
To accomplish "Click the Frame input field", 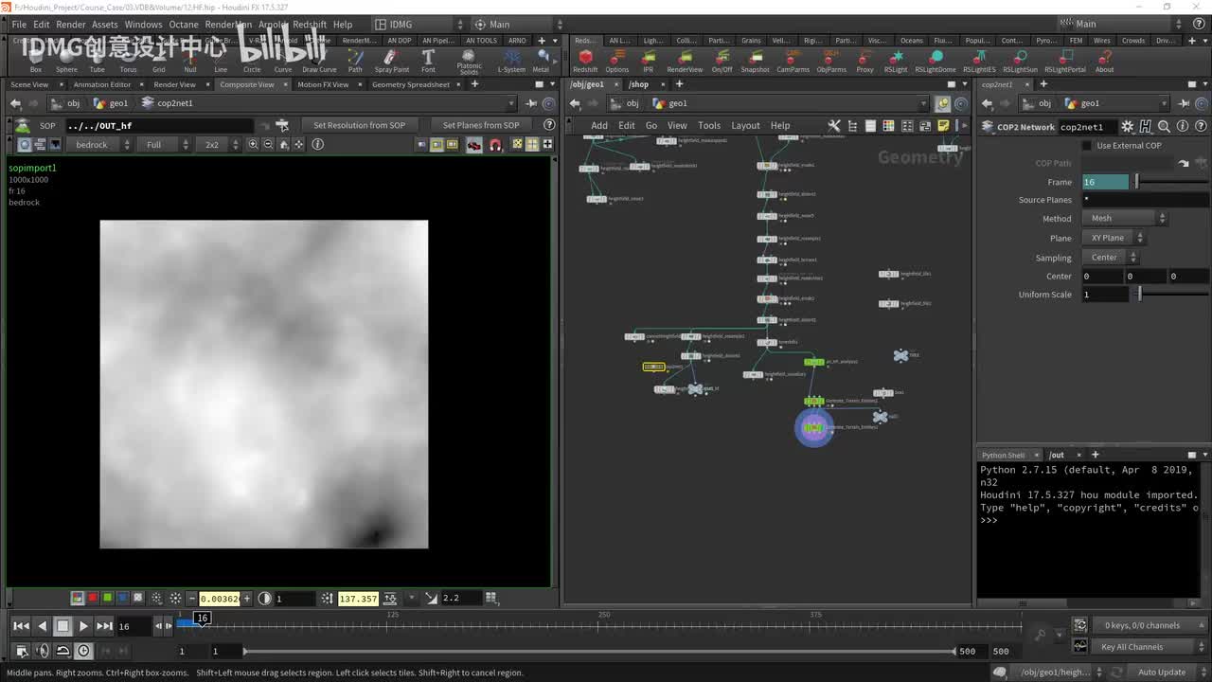I will coord(1105,182).
